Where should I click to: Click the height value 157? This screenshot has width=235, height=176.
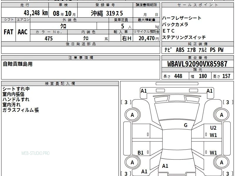tap(226, 76)
